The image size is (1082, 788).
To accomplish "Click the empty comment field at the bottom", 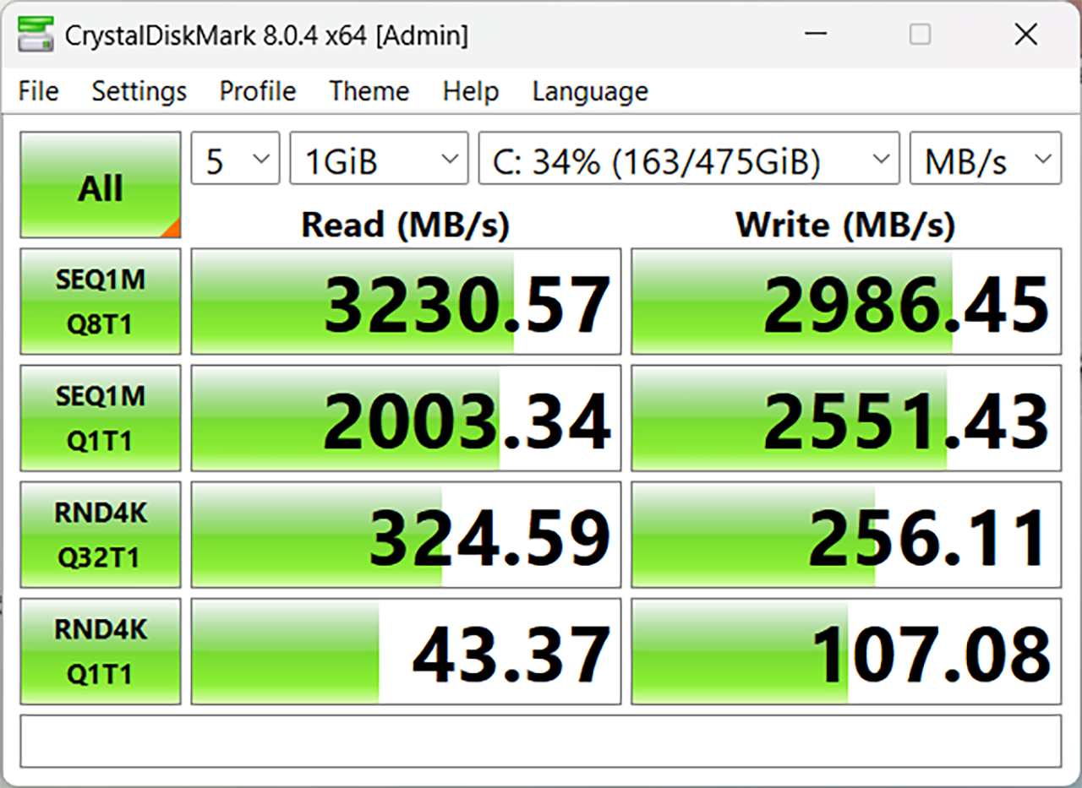I will [x=540, y=742].
